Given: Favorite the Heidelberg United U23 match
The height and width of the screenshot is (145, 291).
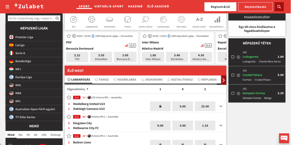Looking at the screenshot, I should (69, 98).
